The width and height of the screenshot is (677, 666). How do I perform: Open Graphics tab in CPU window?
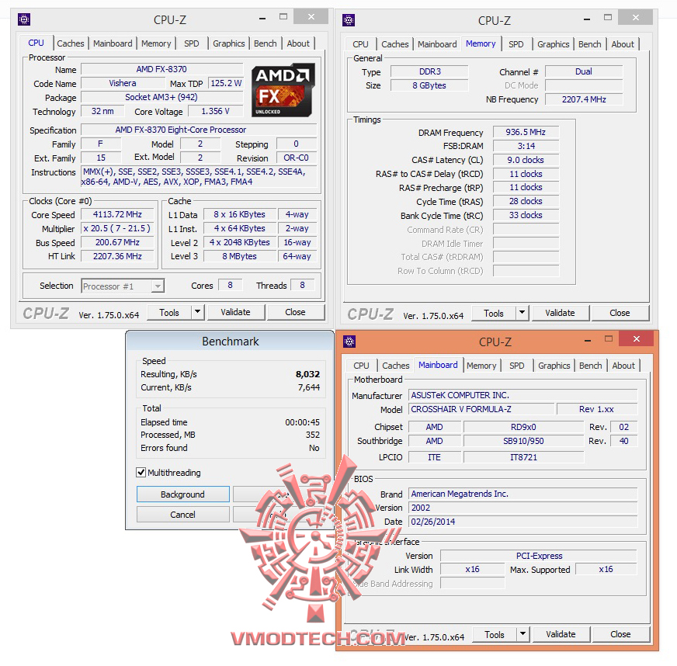pyautogui.click(x=229, y=43)
